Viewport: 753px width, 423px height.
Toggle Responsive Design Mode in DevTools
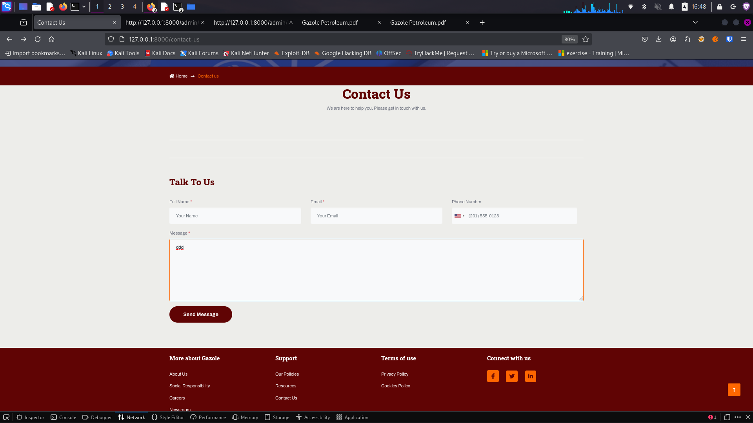click(728, 417)
